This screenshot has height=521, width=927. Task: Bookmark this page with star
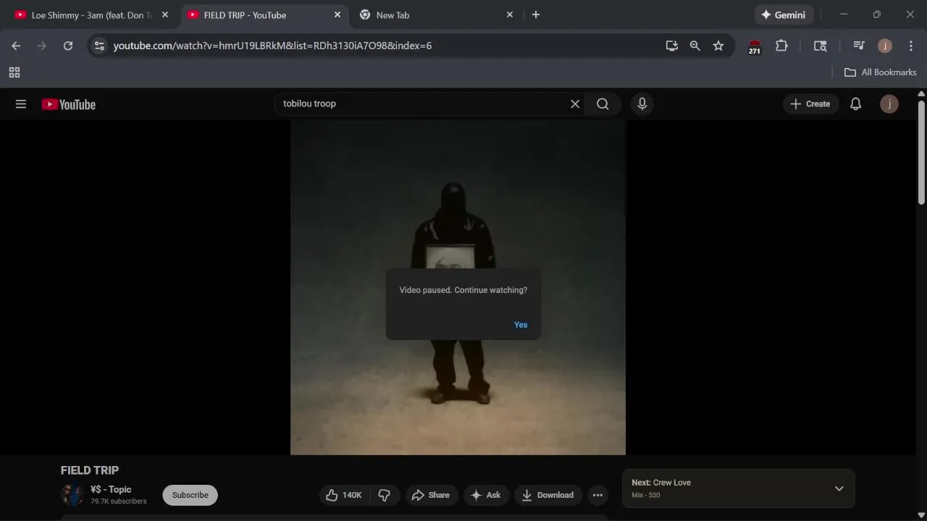718,46
